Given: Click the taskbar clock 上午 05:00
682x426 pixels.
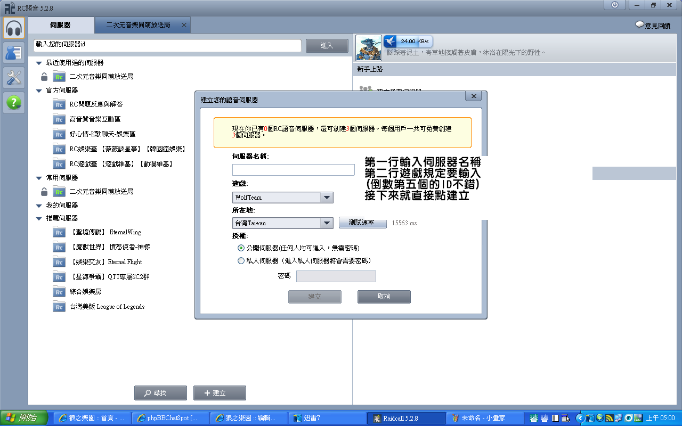Looking at the screenshot, I should pos(661,418).
